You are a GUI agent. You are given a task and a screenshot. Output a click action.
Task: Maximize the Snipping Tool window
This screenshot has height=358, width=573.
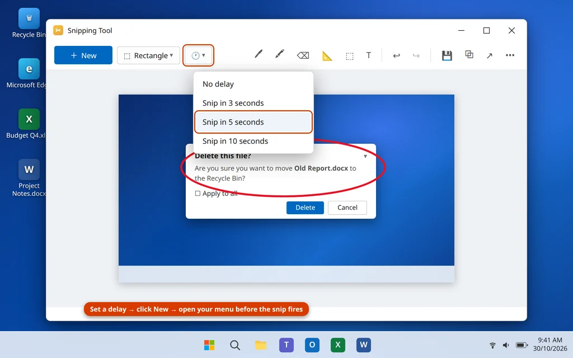click(x=486, y=30)
